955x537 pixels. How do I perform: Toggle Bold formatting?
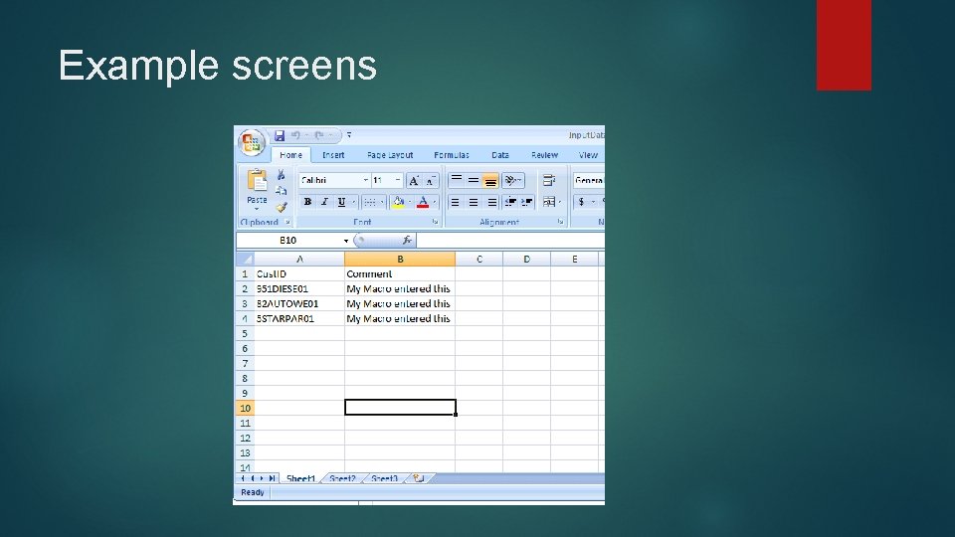(x=307, y=202)
